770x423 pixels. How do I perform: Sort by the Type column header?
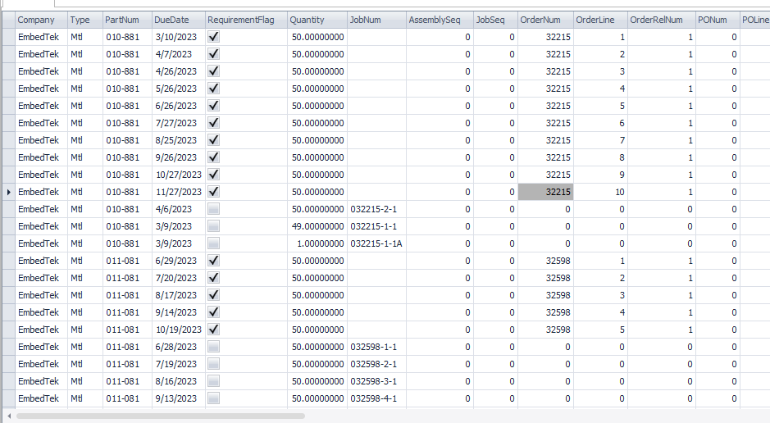[x=85, y=20]
